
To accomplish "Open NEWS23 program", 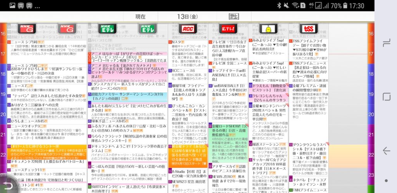I will (x=188, y=186).
